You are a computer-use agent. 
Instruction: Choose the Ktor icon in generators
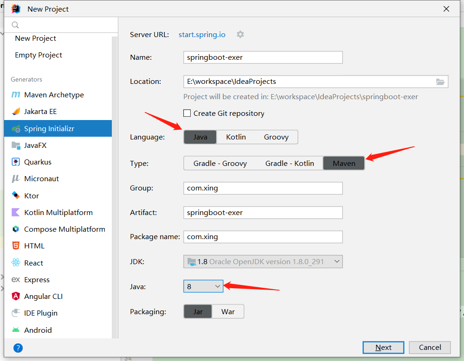(16, 196)
